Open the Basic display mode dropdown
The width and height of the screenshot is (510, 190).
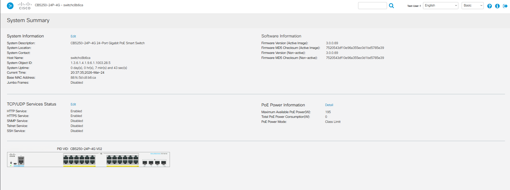473,6
